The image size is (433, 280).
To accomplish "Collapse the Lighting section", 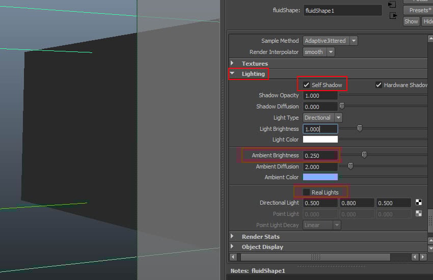I will (x=232, y=74).
